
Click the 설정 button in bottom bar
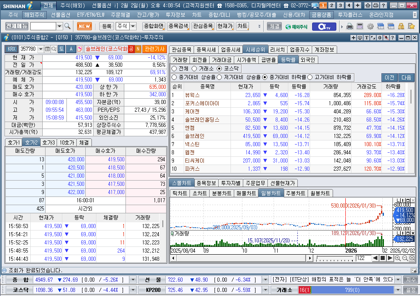tap(411, 290)
